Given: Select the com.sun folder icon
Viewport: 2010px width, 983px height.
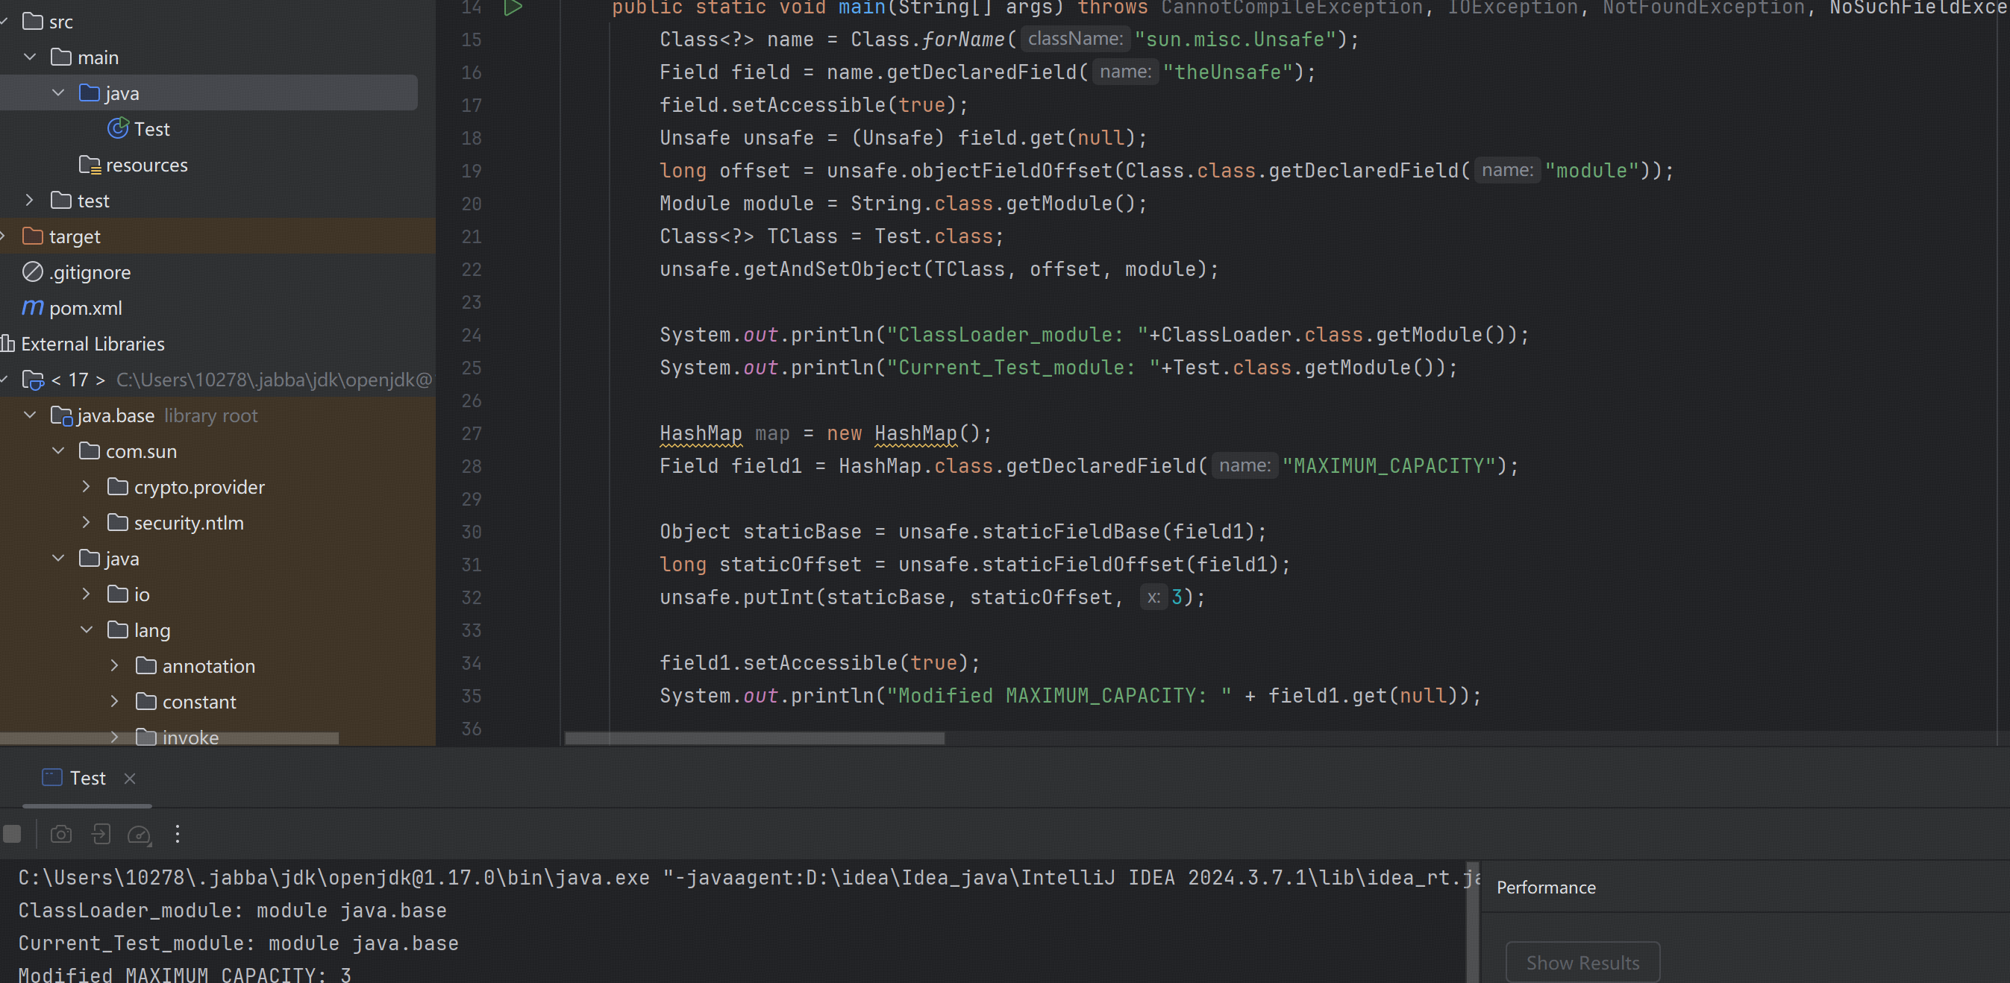Looking at the screenshot, I should 90,451.
